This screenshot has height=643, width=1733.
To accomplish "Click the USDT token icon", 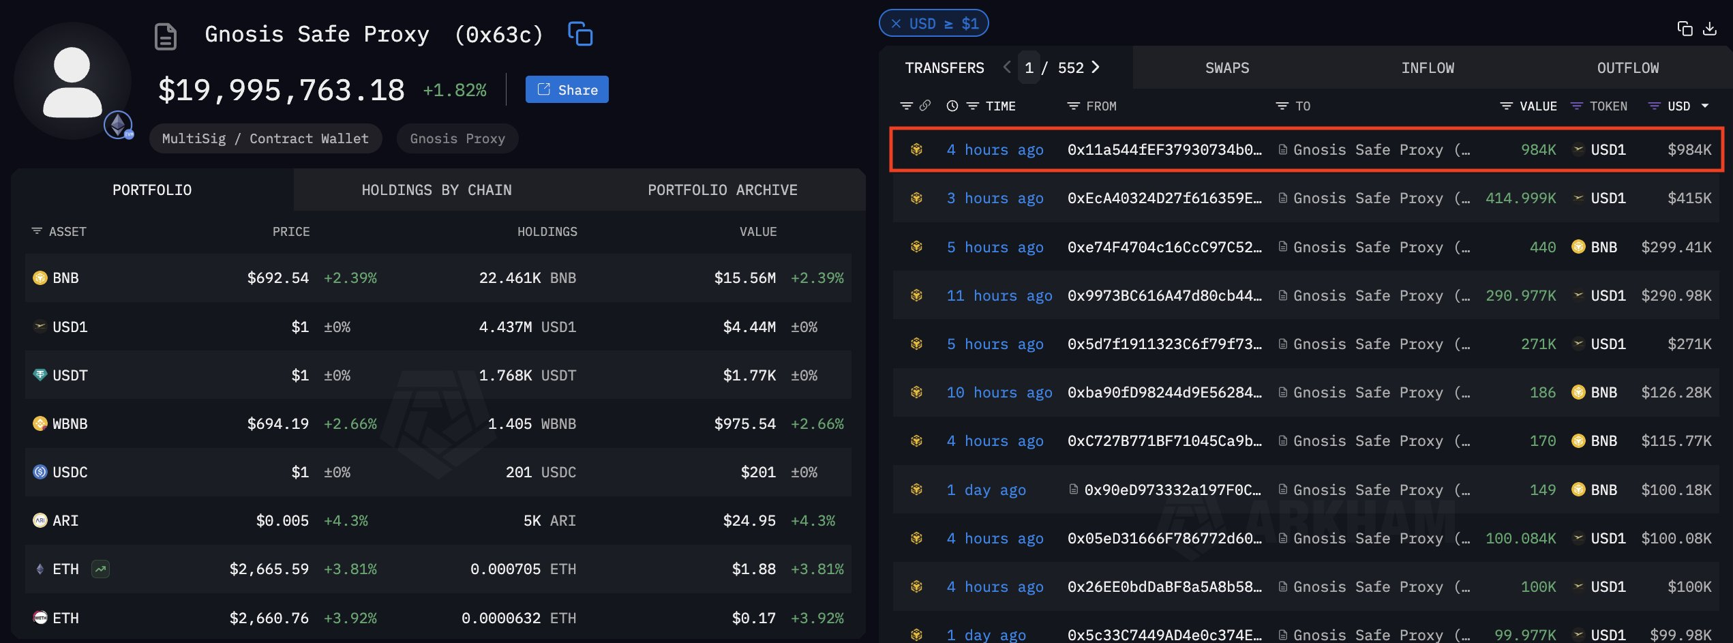I will point(40,375).
